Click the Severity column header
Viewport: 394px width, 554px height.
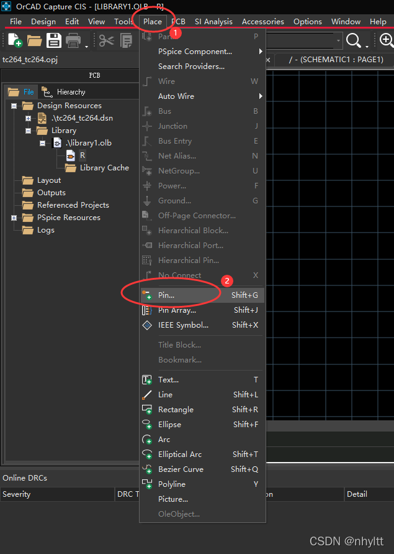point(17,494)
